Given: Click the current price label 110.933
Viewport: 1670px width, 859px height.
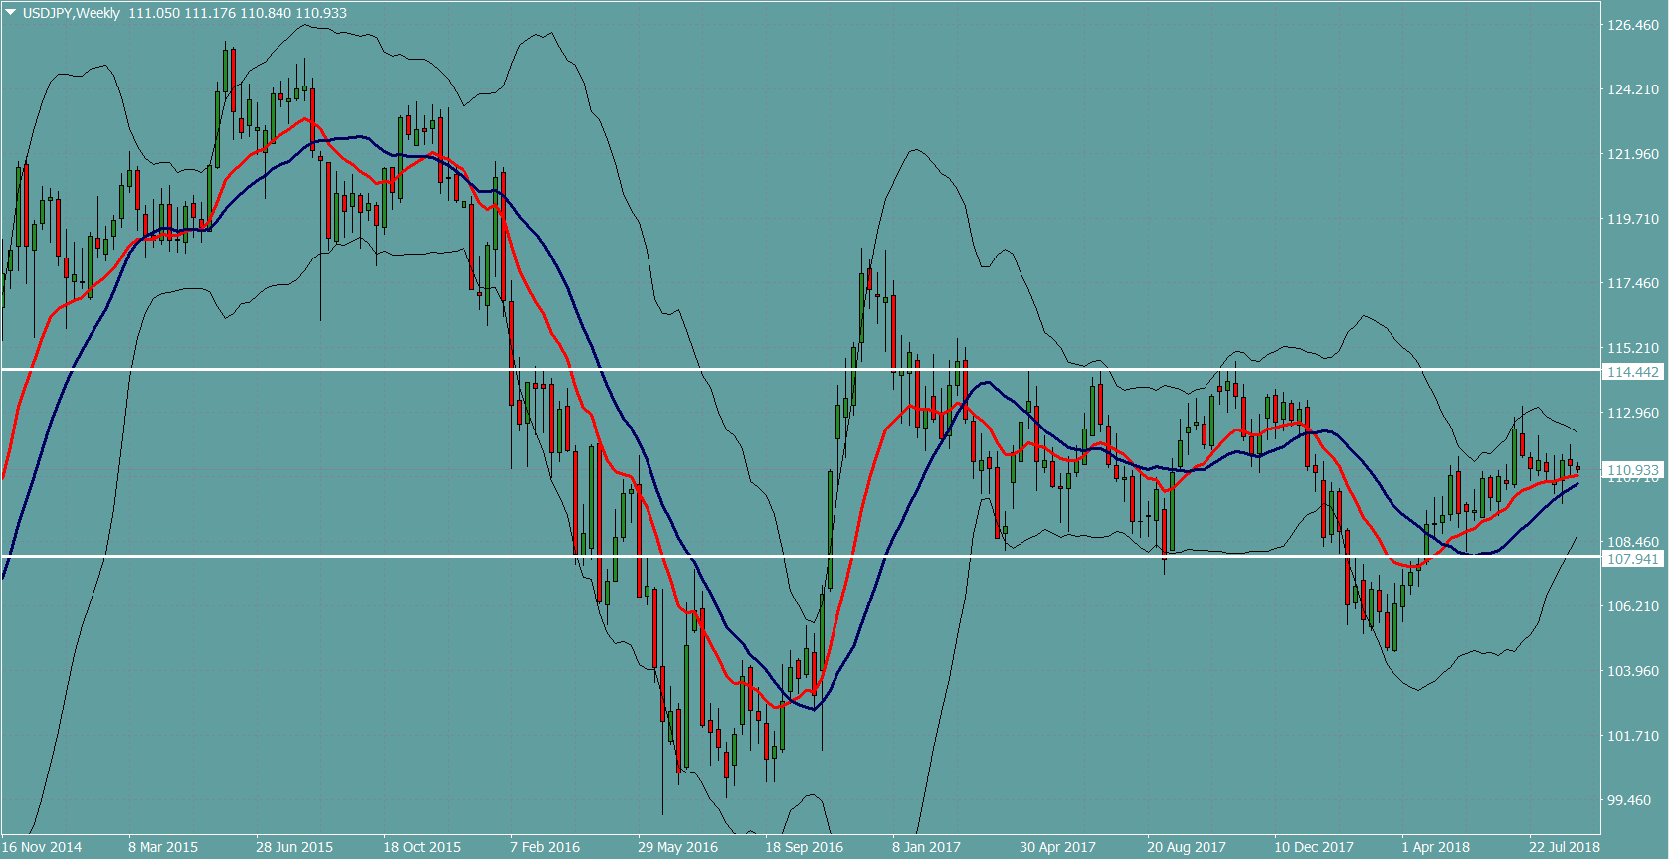Looking at the screenshot, I should pyautogui.click(x=1633, y=470).
